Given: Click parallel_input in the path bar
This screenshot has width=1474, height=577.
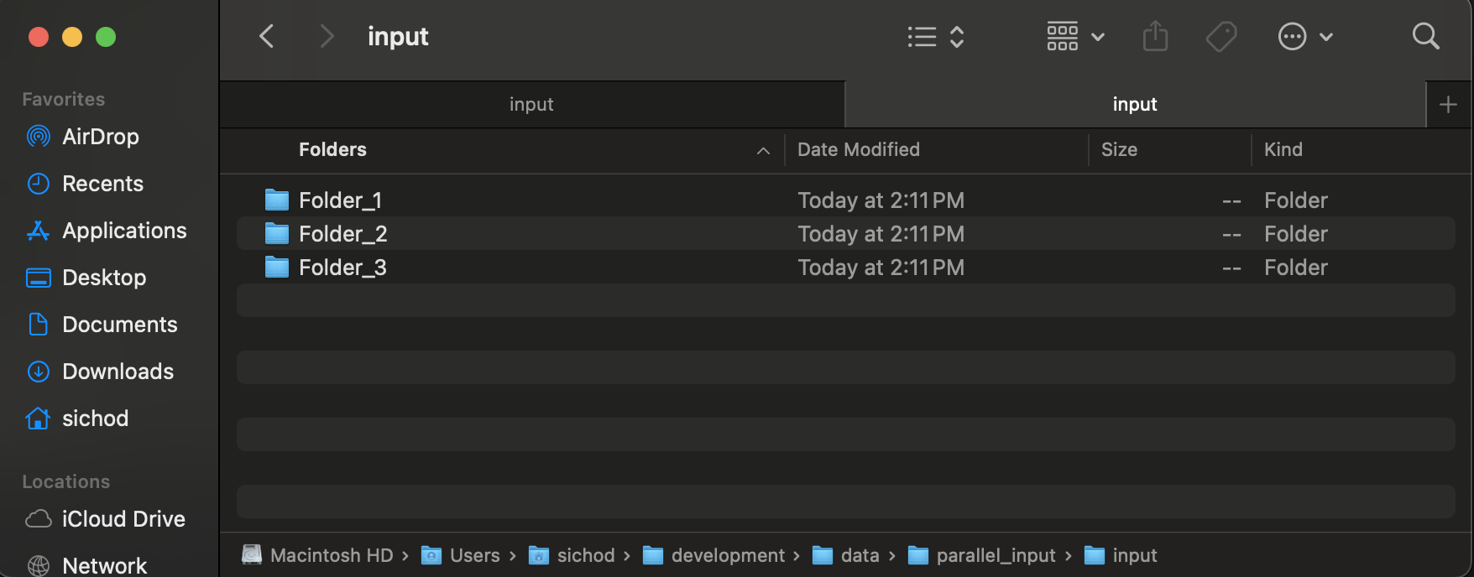Looking at the screenshot, I should (982, 555).
